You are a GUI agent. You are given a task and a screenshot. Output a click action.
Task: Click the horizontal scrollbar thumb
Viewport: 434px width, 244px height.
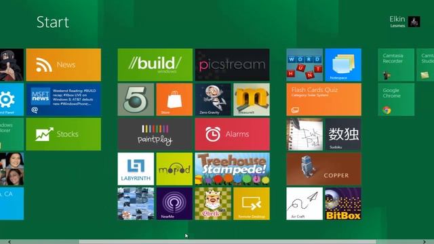pyautogui.click(x=228, y=242)
